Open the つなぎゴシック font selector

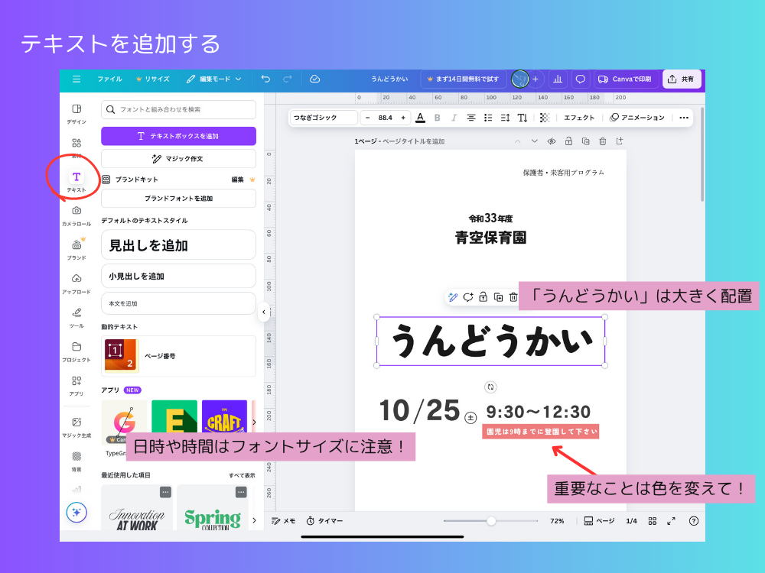click(324, 118)
